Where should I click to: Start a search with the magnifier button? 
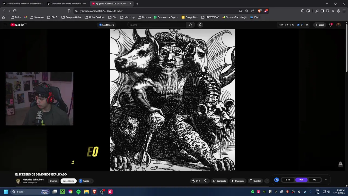click(x=190, y=25)
